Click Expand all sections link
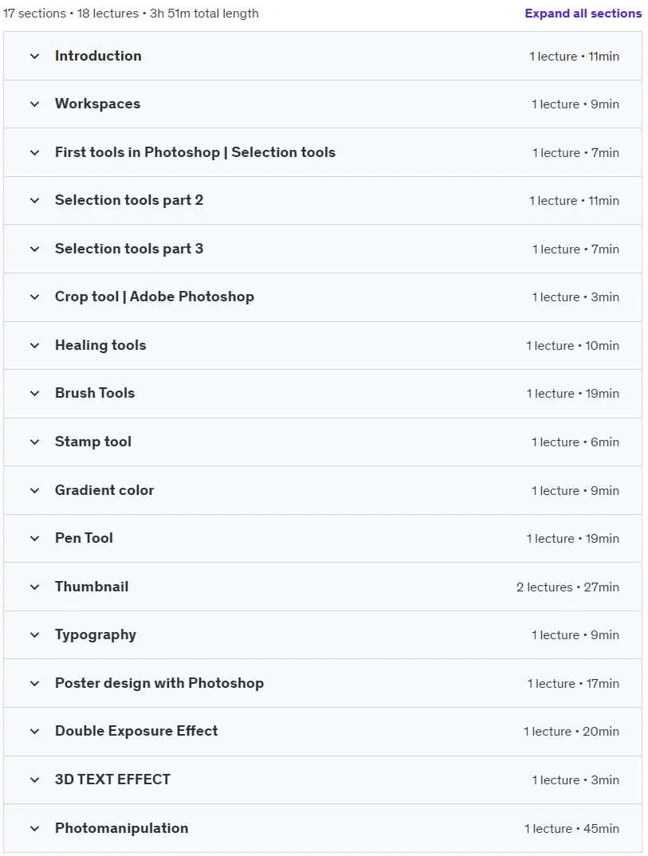The width and height of the screenshot is (648, 856). pos(583,13)
